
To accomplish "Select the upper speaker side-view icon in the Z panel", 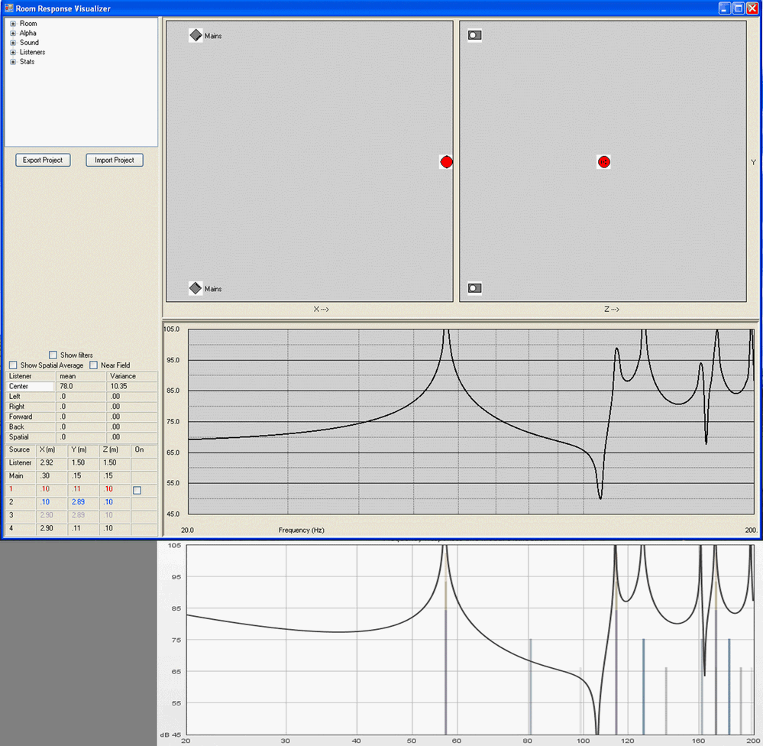I will coord(475,35).
